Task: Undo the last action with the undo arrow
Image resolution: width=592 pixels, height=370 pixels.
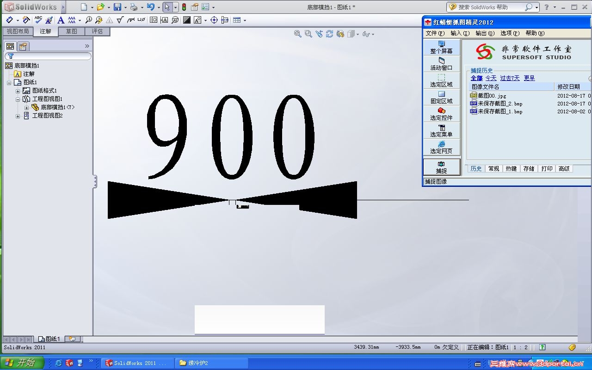Action: 150,7
